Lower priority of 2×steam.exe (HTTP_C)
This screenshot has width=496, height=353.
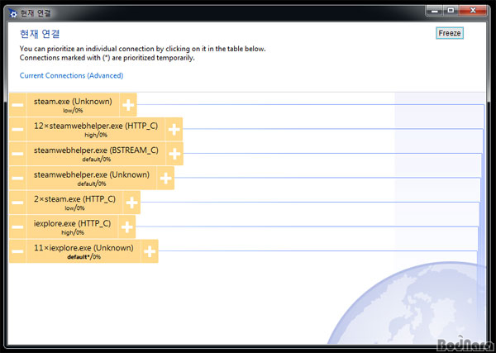[17, 202]
